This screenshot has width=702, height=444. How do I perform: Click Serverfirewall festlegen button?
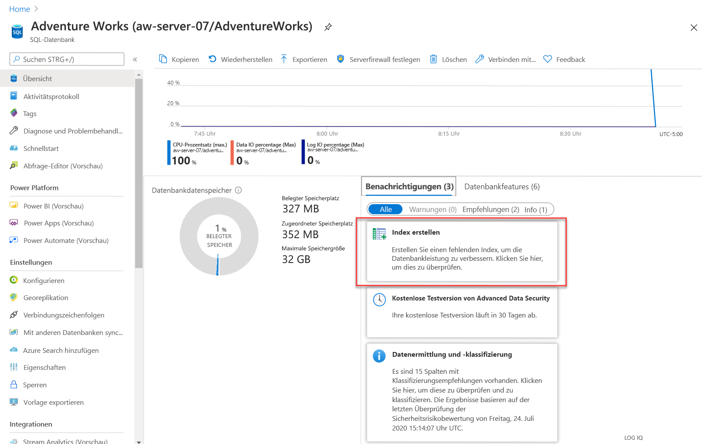pos(378,59)
